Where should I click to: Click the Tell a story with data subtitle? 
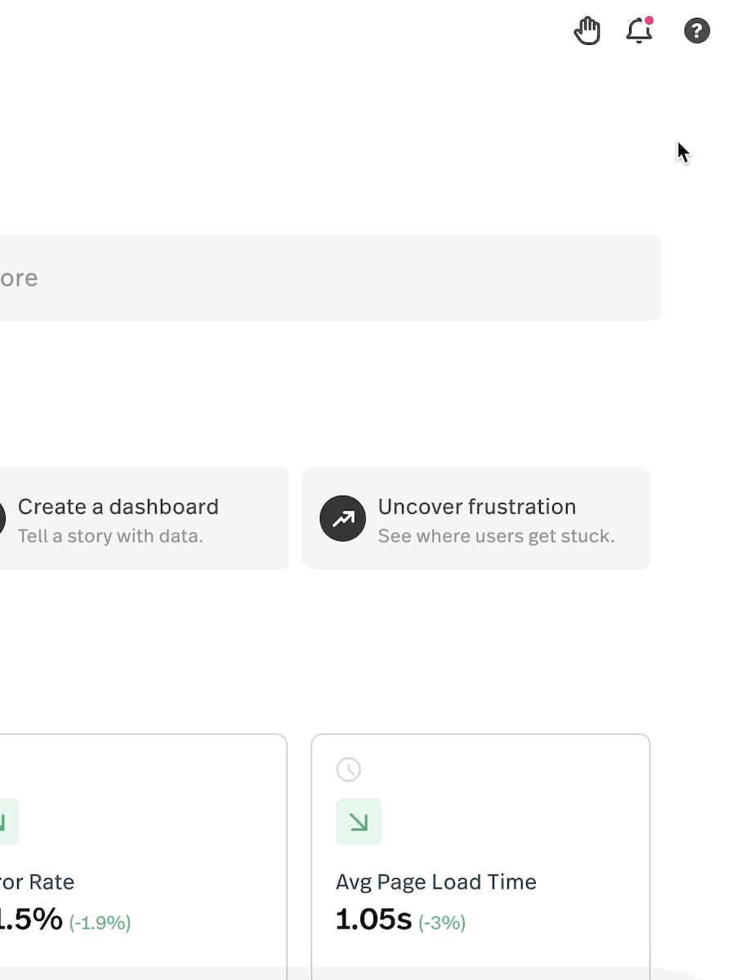pyautogui.click(x=110, y=537)
